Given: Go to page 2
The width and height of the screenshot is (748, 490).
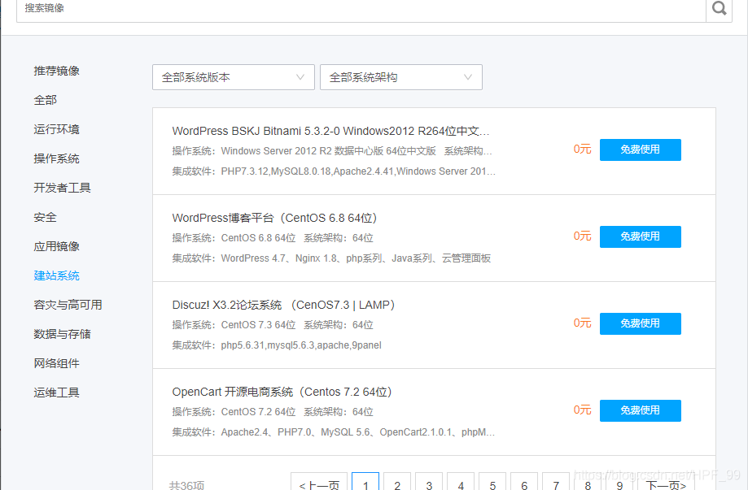Looking at the screenshot, I should 397,482.
